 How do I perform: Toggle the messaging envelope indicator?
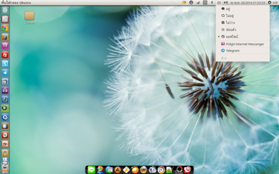[x=219, y=2]
